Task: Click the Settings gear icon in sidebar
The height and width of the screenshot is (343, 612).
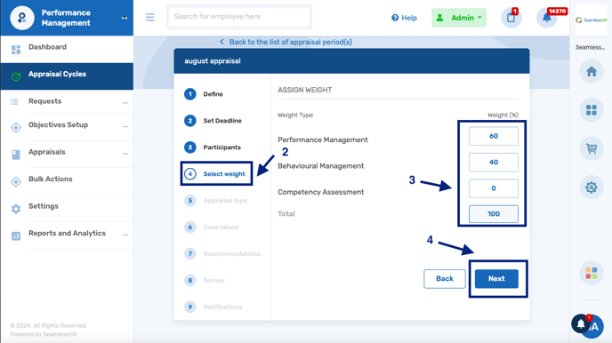Action: (x=16, y=209)
